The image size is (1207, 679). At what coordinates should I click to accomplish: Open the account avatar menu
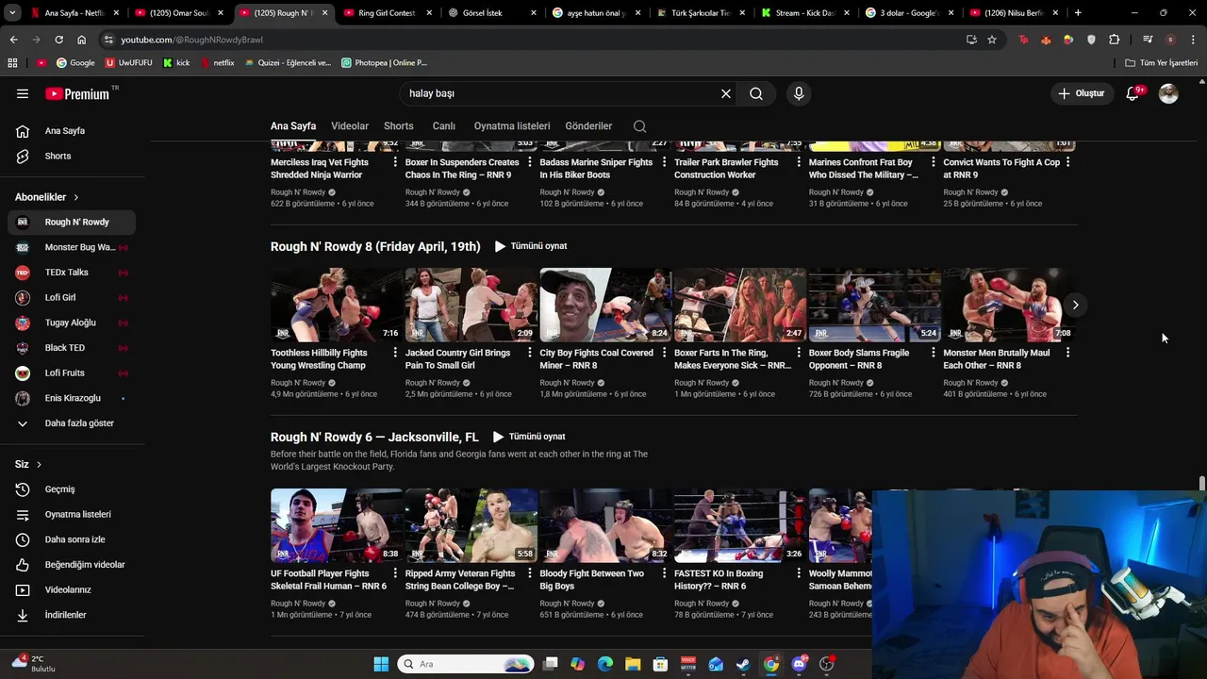pyautogui.click(x=1168, y=93)
